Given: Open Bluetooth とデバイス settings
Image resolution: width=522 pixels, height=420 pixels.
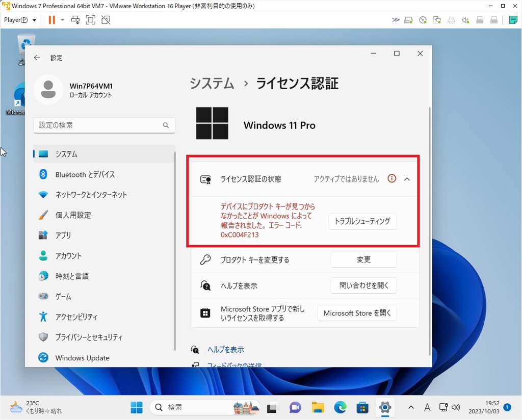Looking at the screenshot, I should [x=104, y=174].
